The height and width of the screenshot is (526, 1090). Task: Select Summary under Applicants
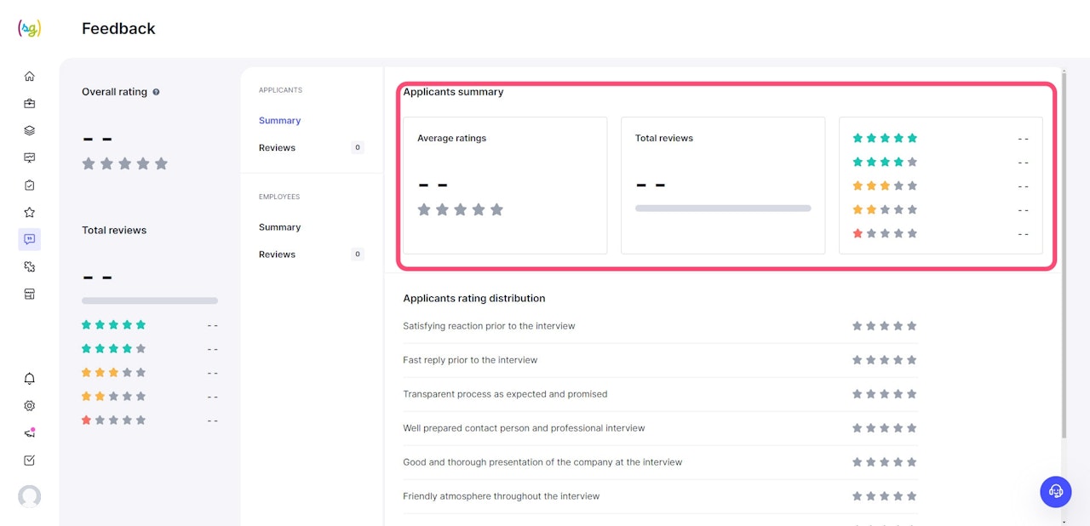(280, 121)
